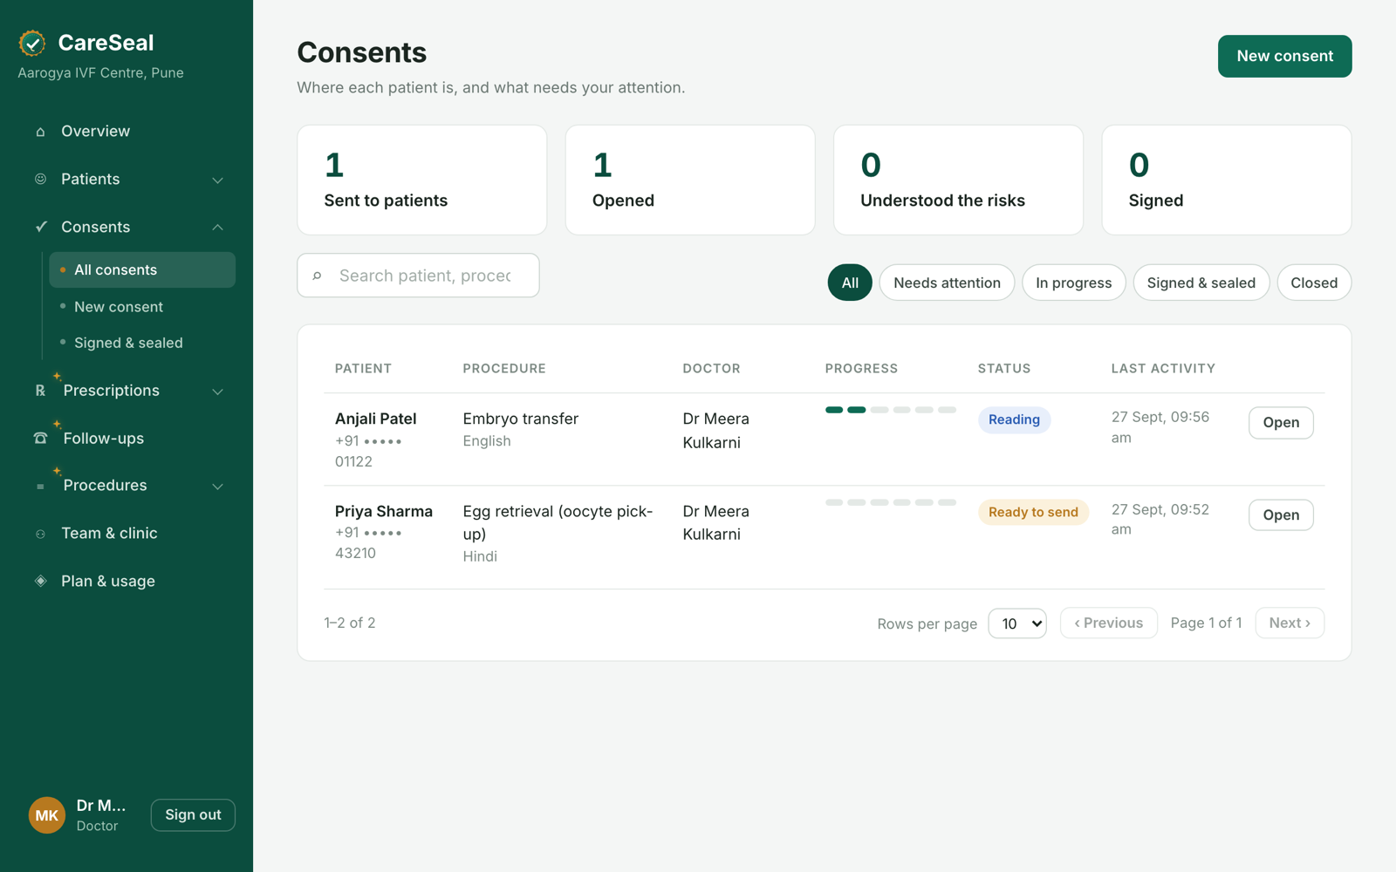Click the Understood the risks card
1396x872 pixels.
tap(958, 180)
